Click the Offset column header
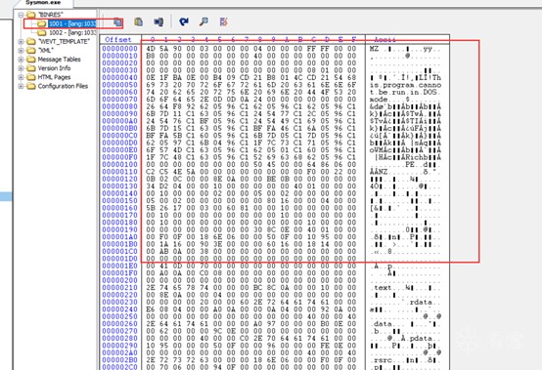 point(118,40)
